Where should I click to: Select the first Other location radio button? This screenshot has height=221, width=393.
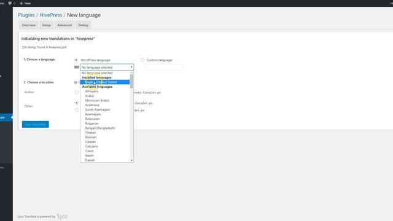pos(77,103)
